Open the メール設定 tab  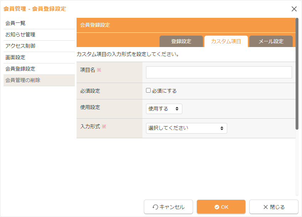(271, 41)
